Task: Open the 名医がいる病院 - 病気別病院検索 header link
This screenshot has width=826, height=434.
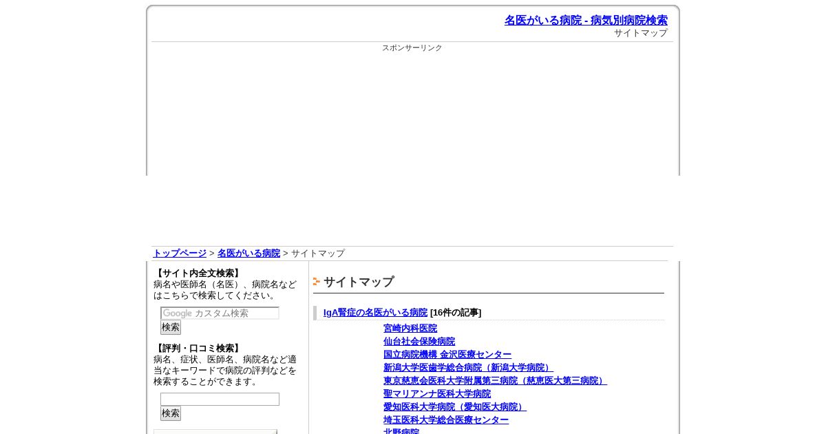Action: (x=586, y=21)
